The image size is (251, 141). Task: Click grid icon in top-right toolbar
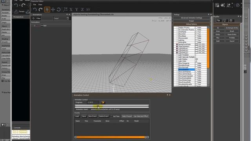tap(217, 5)
